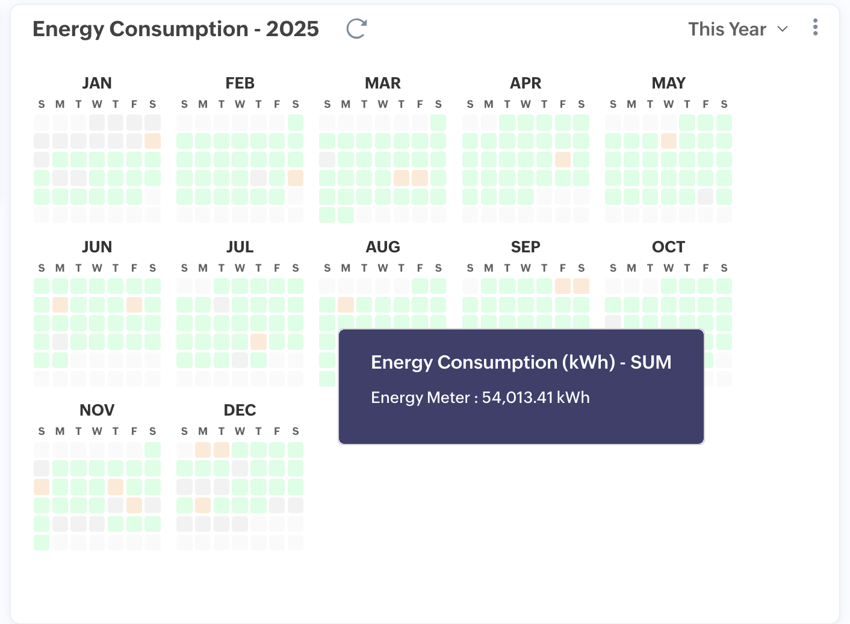Select the orange June 13 cell

(134, 305)
